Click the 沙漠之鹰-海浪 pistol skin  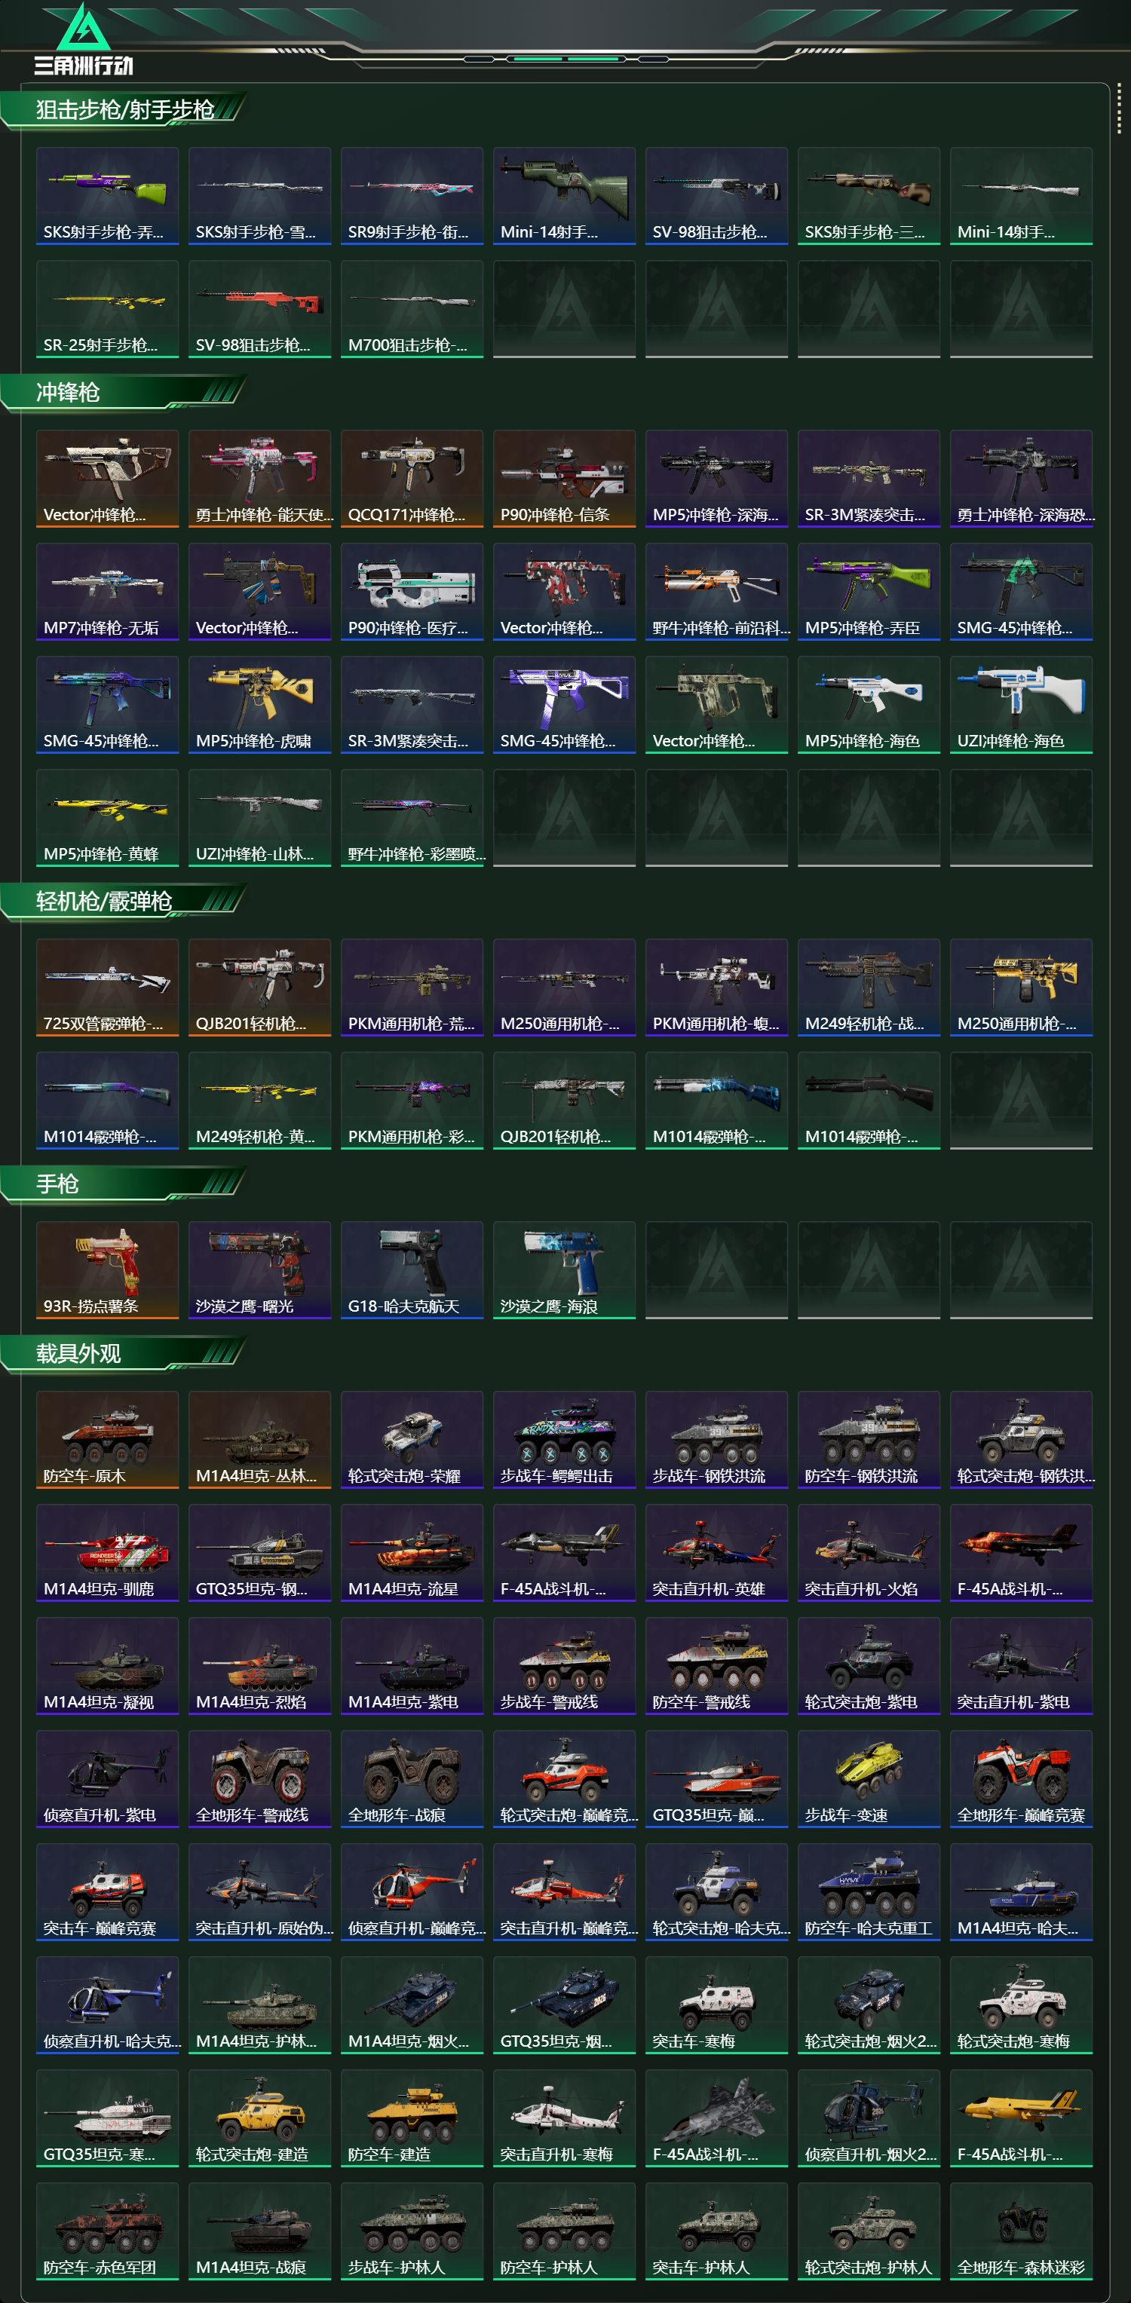(564, 1270)
